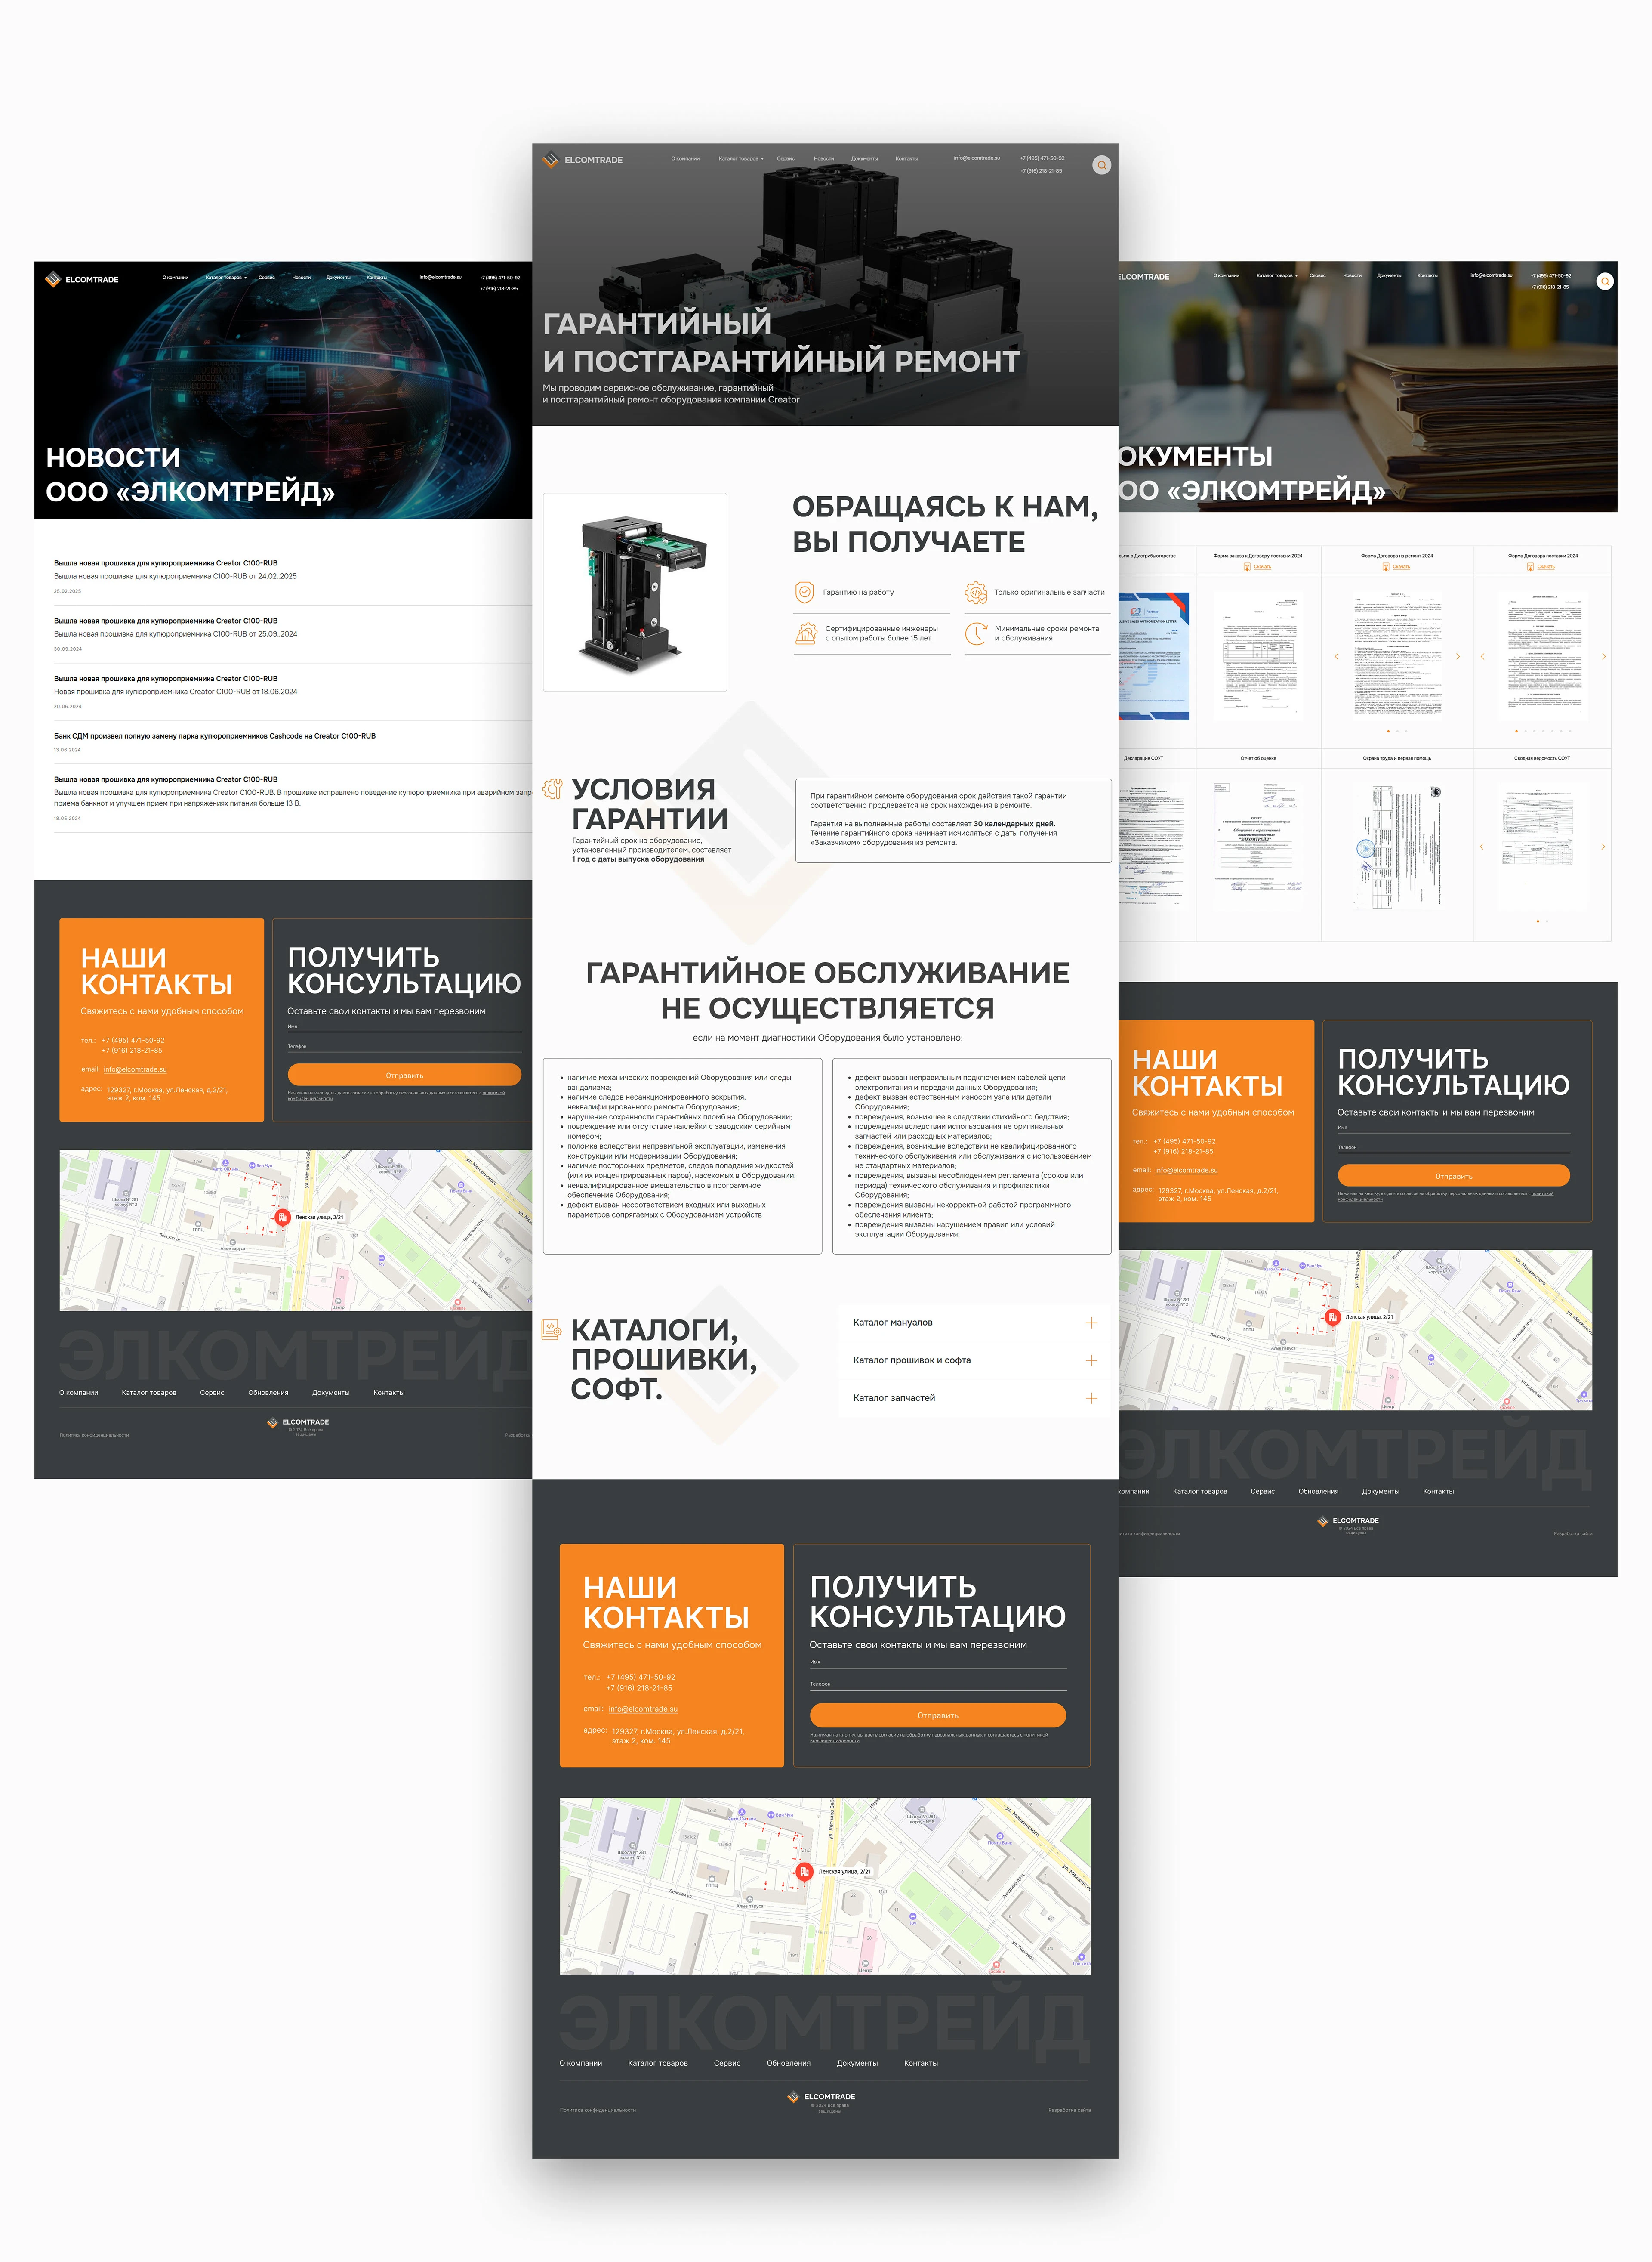Click previous arrow on Сводная ведомость СОУТ carousel
Screen dimensions: 1652x2262
click(1482, 847)
